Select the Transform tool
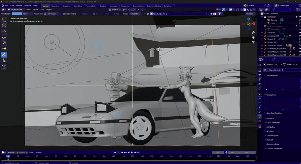Viewport: 301px width, 164px height. tap(4, 49)
